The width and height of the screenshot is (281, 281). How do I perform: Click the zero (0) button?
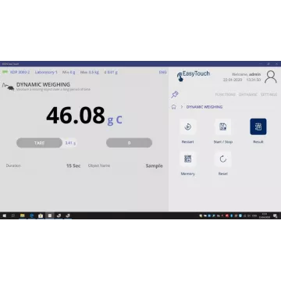pos(129,143)
